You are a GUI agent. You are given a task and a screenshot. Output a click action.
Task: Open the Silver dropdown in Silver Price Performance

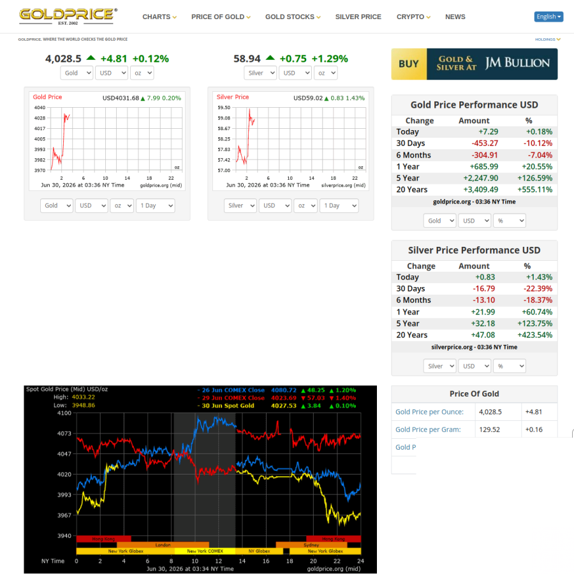click(439, 366)
